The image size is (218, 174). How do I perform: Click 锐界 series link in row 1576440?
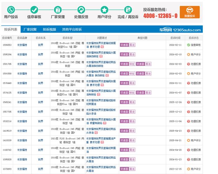(41, 83)
